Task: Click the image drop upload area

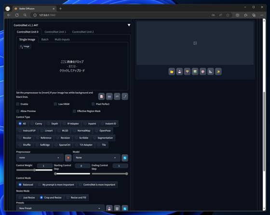Action: point(72,66)
